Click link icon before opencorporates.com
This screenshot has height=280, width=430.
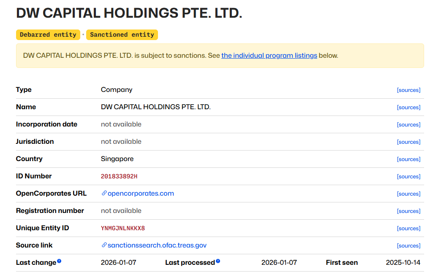104,194
